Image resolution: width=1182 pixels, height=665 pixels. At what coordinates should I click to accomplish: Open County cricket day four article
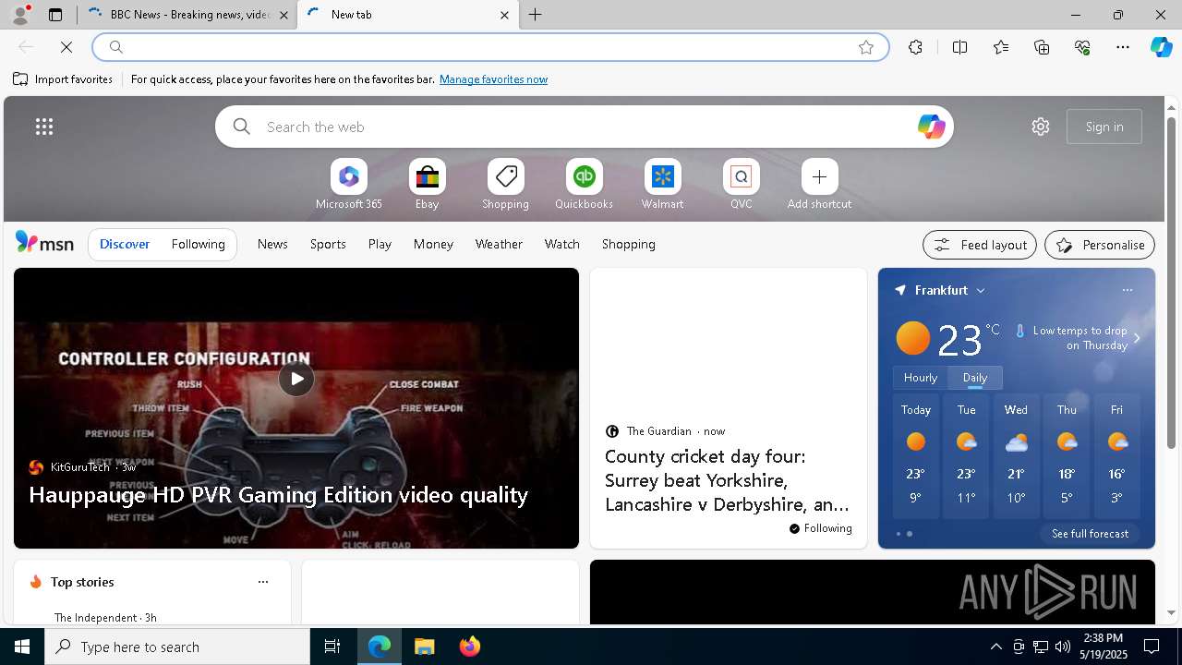click(728, 480)
